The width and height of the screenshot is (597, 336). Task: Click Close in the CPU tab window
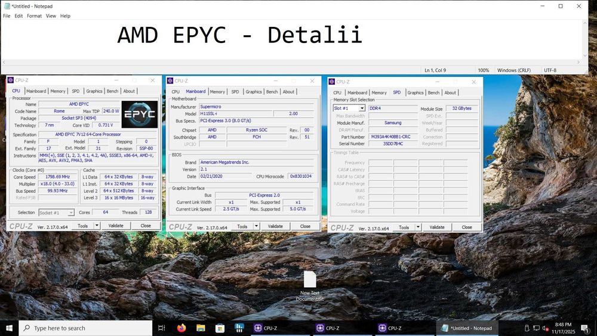click(146, 226)
